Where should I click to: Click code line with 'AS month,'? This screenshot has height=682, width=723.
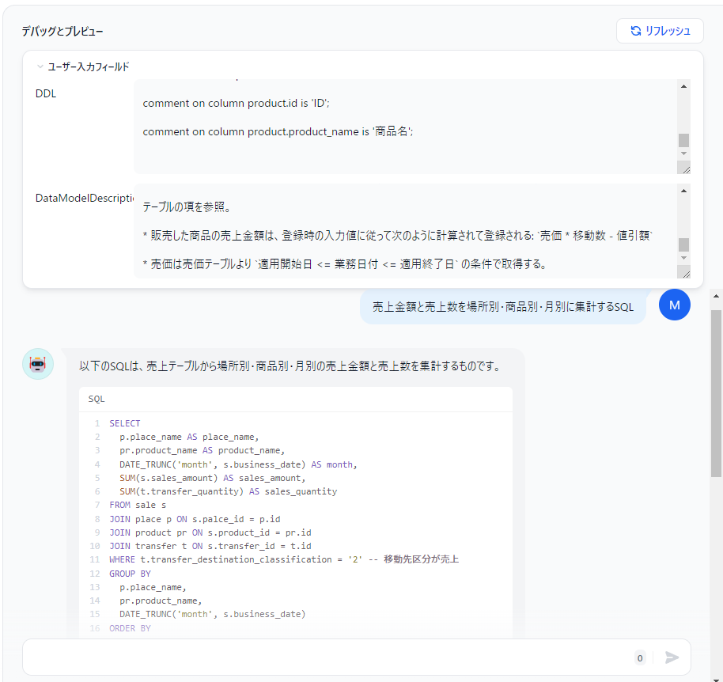coord(238,464)
